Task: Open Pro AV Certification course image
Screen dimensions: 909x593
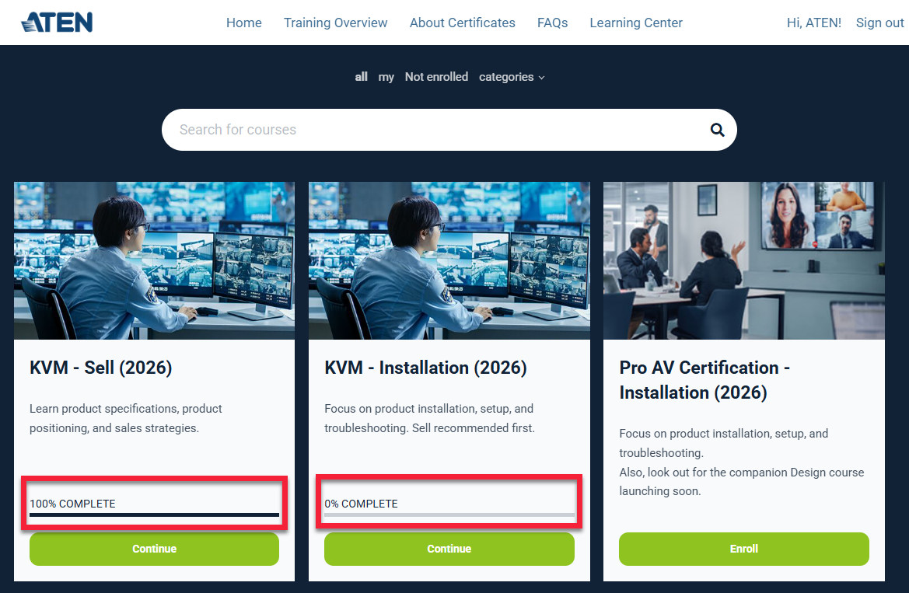Action: tap(743, 260)
